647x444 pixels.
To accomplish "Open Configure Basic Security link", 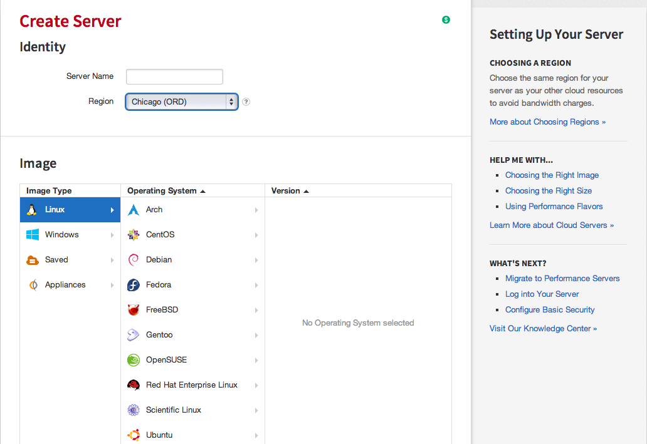I will [x=550, y=310].
